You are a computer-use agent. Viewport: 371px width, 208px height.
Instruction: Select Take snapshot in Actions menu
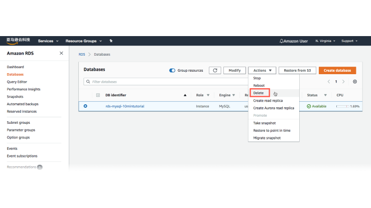point(264,123)
